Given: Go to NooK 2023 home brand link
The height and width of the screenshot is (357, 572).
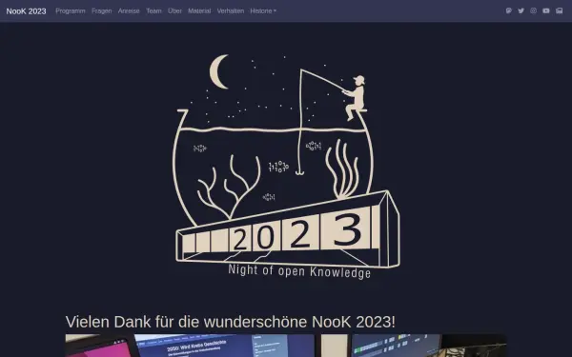Looking at the screenshot, I should coord(27,11).
